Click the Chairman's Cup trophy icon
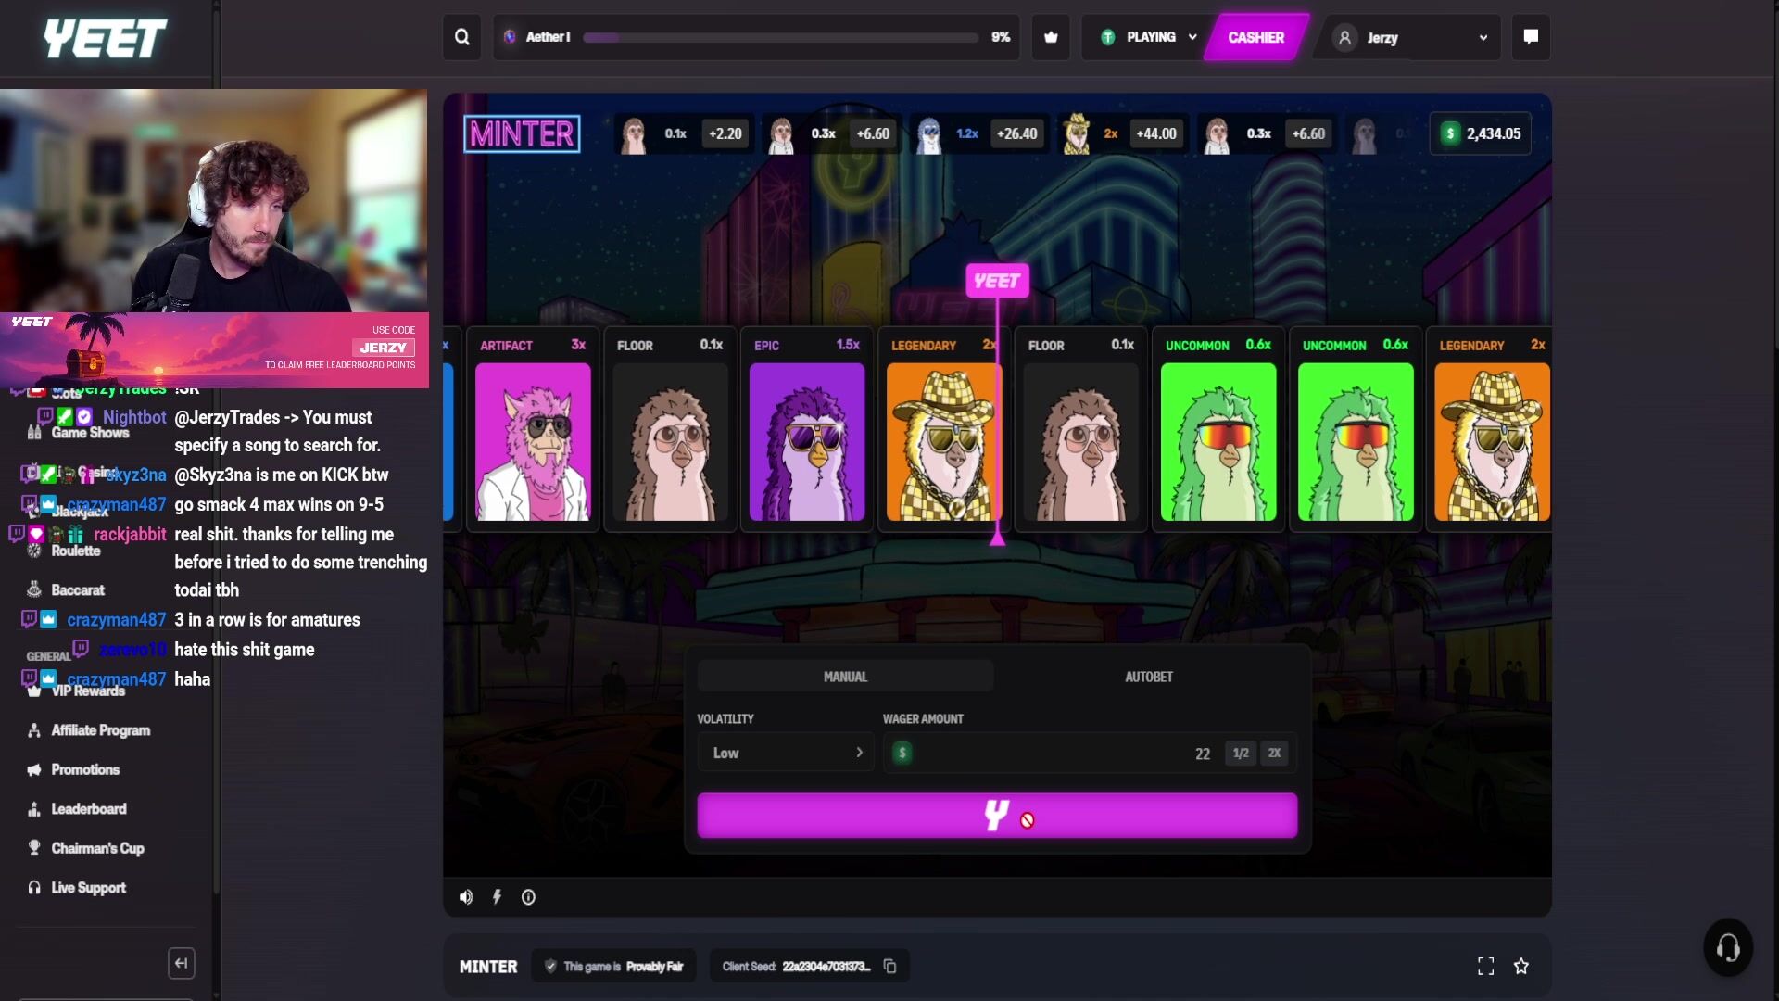Image resolution: width=1779 pixels, height=1001 pixels. pyautogui.click(x=34, y=848)
